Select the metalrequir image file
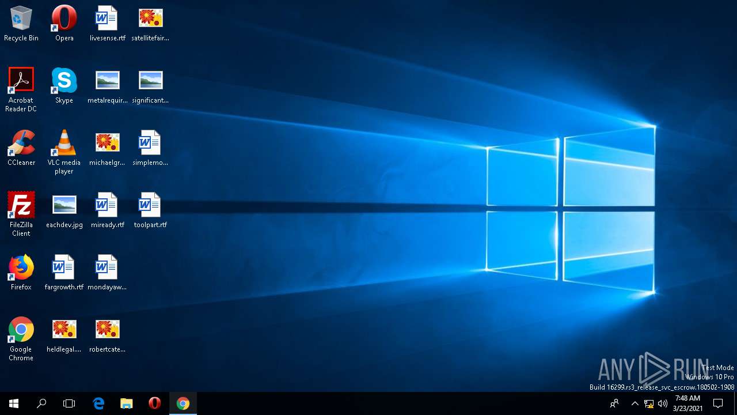737x415 pixels. (107, 86)
